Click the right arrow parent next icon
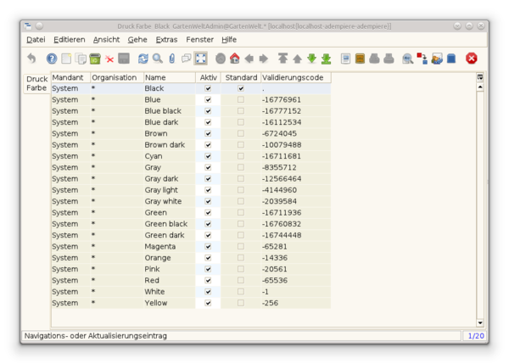509x364 pixels. pos(264,59)
